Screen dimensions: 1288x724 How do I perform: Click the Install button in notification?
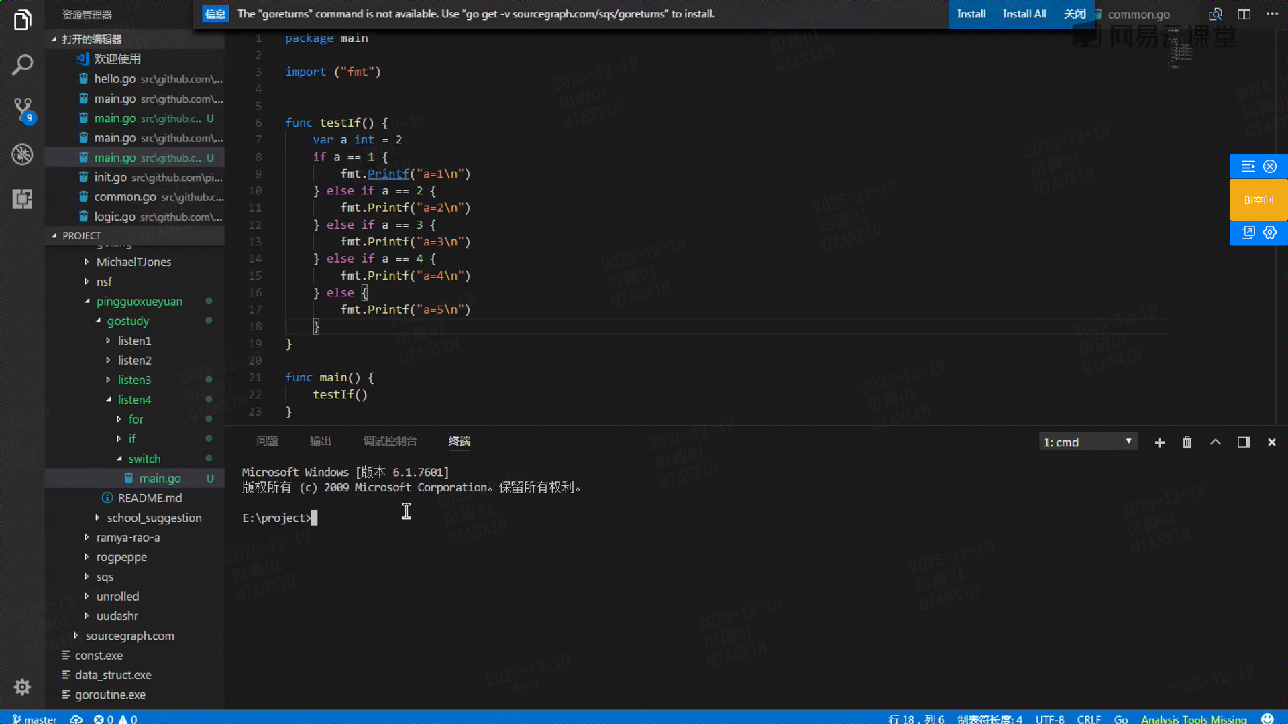[x=971, y=14]
